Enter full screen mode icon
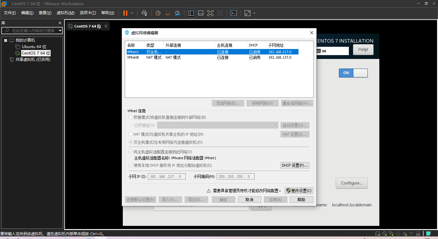Image resolution: width=438 pixels, height=239 pixels. coord(210,13)
